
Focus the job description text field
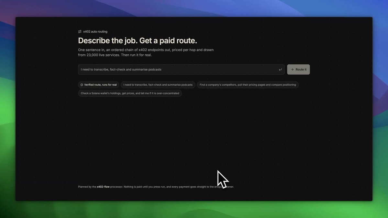pyautogui.click(x=182, y=70)
